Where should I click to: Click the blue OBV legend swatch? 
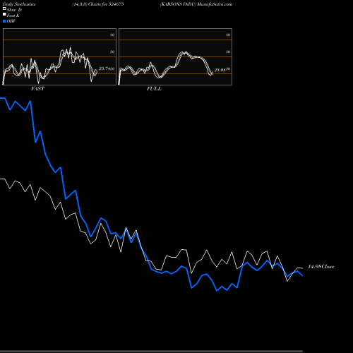[x=4, y=21]
